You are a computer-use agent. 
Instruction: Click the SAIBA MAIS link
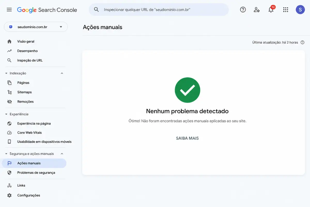tap(187, 138)
